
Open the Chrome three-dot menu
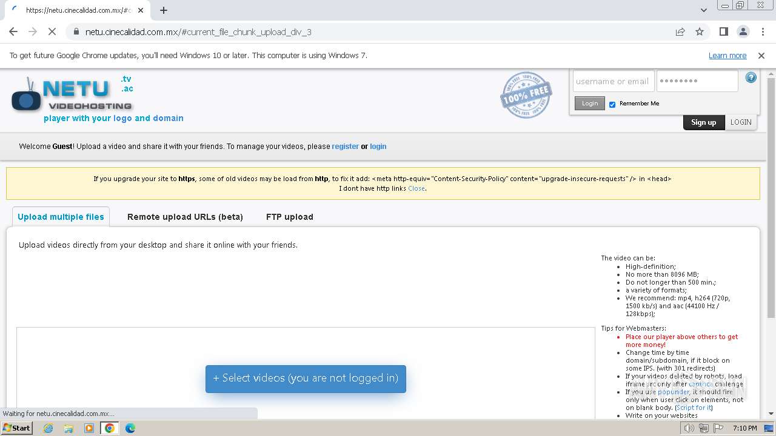click(763, 32)
